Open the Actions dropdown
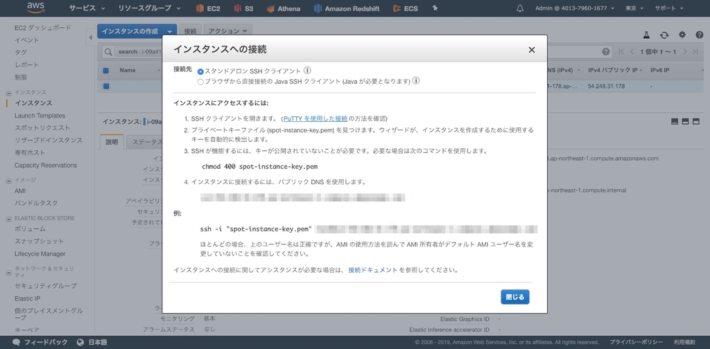 click(x=227, y=31)
